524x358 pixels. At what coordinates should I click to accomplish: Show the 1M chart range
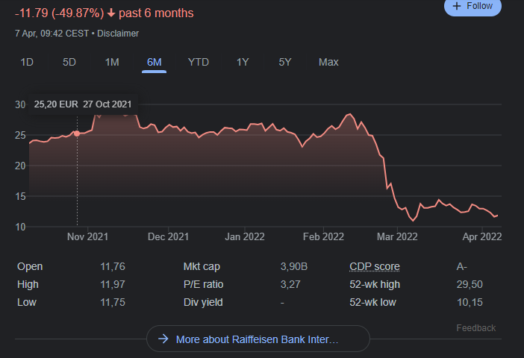point(112,62)
